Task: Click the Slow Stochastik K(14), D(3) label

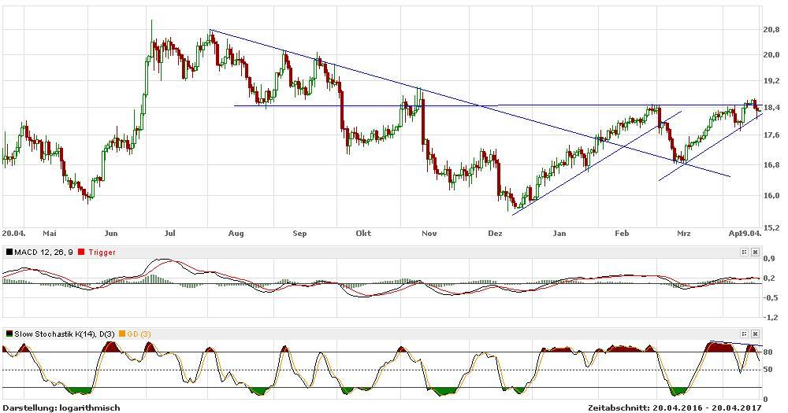Action: 65,334
